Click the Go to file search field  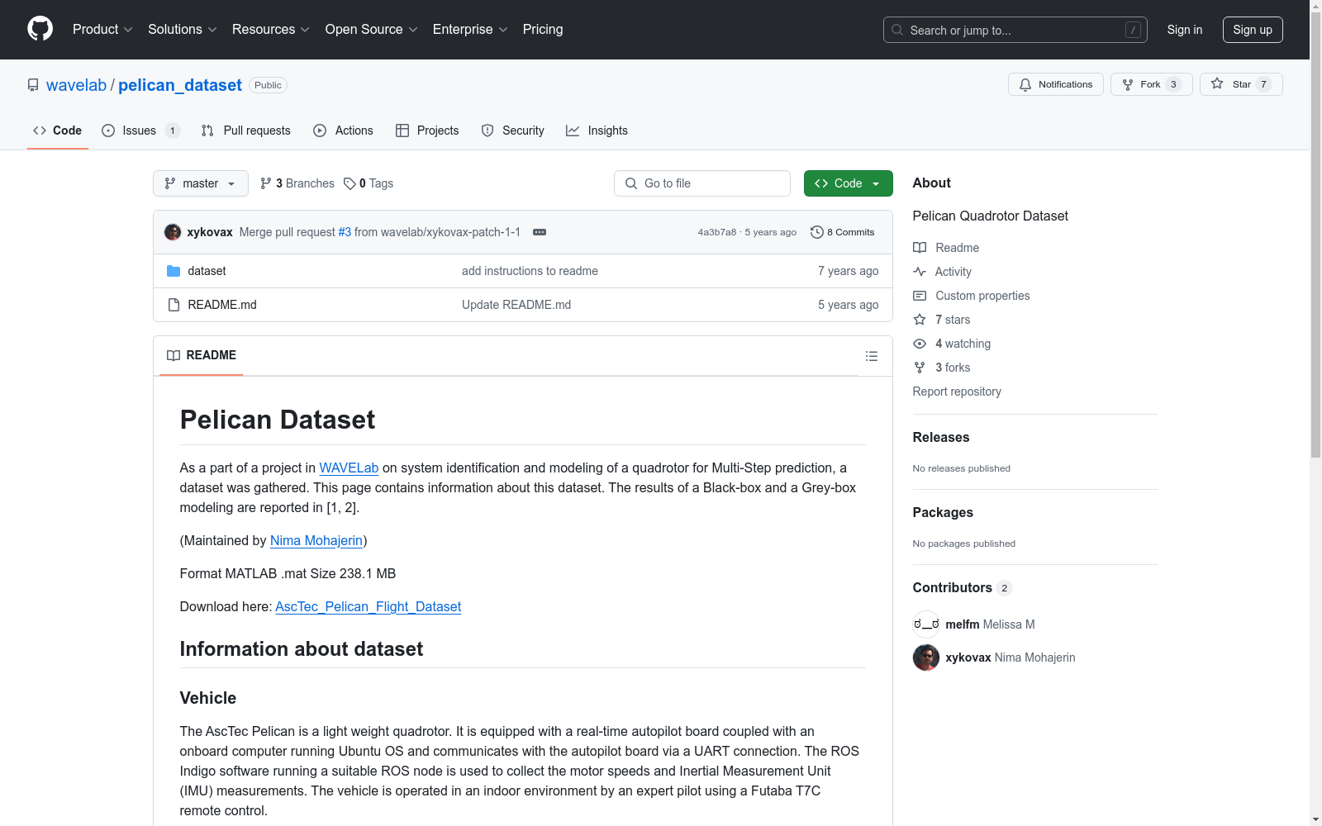point(702,183)
